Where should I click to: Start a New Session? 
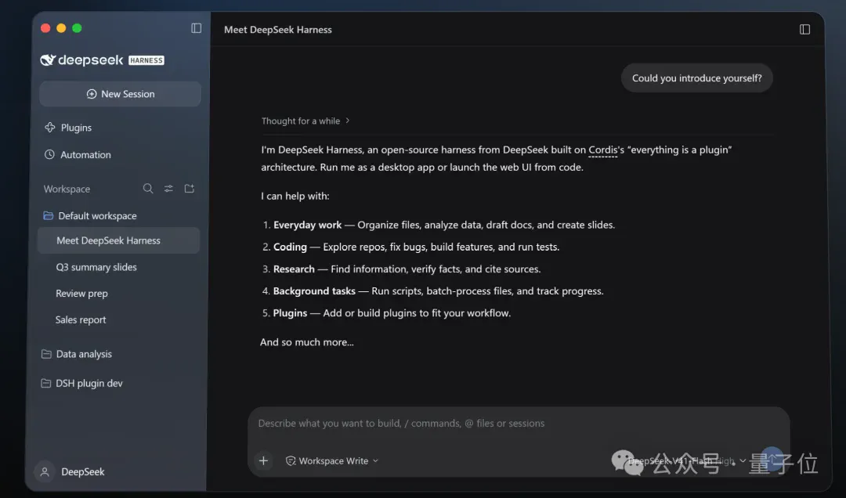coord(121,94)
